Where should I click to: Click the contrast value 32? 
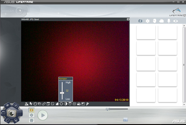(67, 91)
